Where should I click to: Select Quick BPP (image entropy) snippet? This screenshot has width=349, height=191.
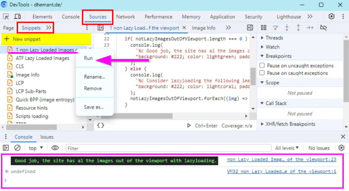point(45,100)
